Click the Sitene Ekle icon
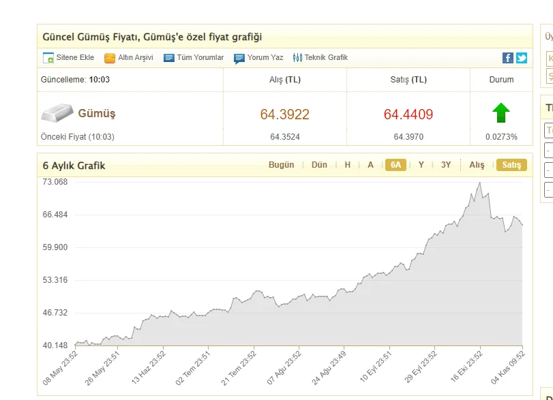This screenshot has height=400, width=553. click(x=48, y=58)
